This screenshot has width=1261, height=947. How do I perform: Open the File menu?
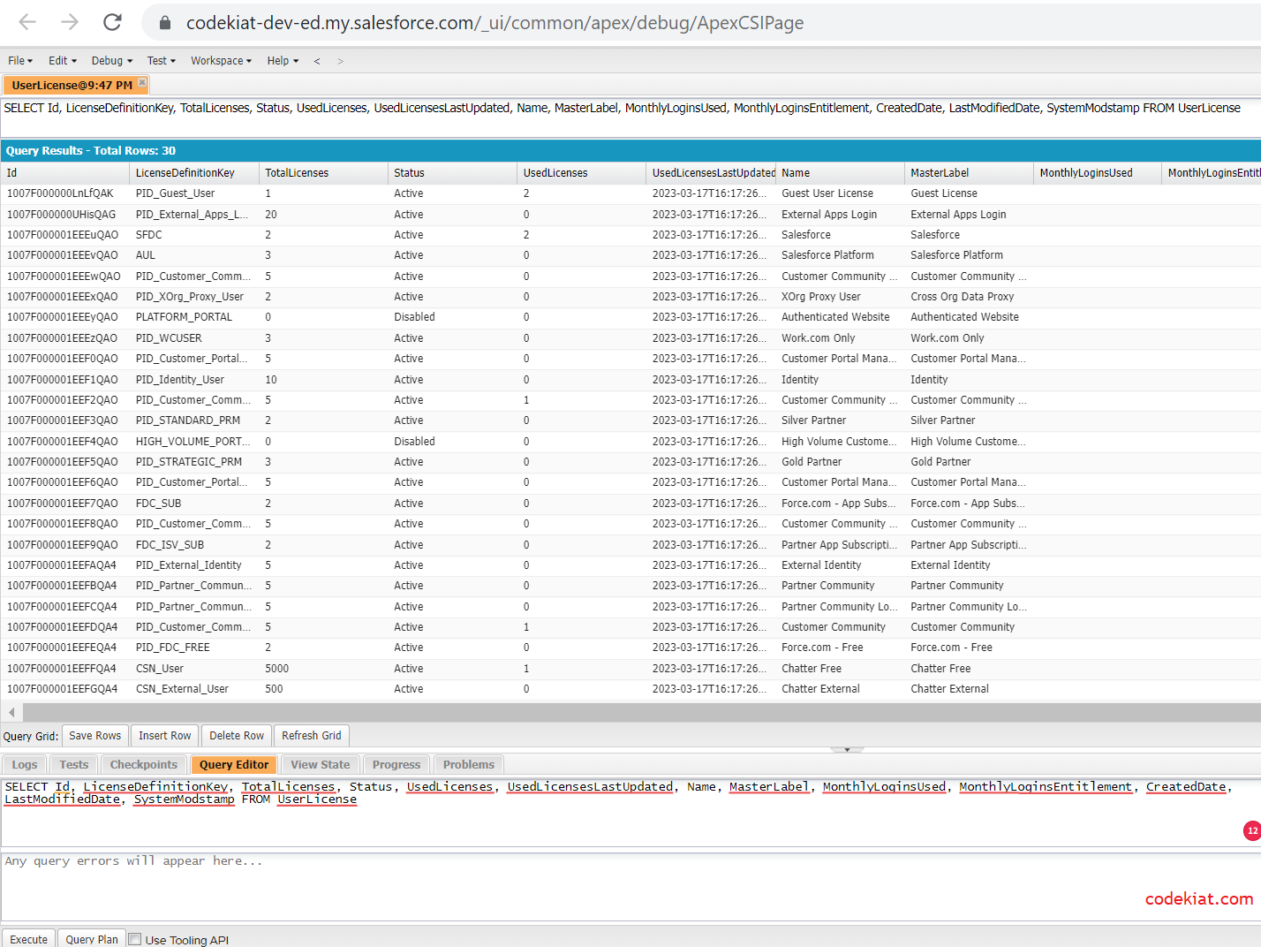[x=20, y=61]
